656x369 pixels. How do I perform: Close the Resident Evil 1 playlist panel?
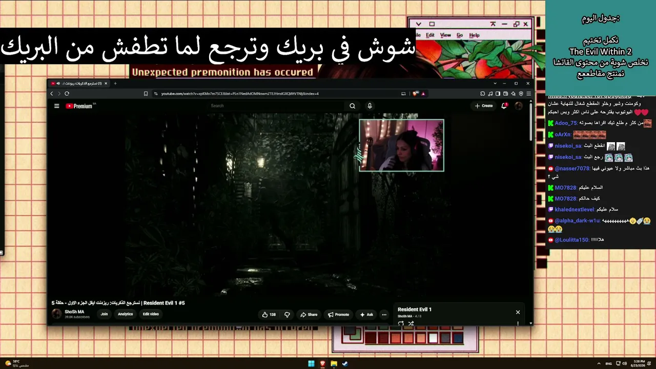518,312
